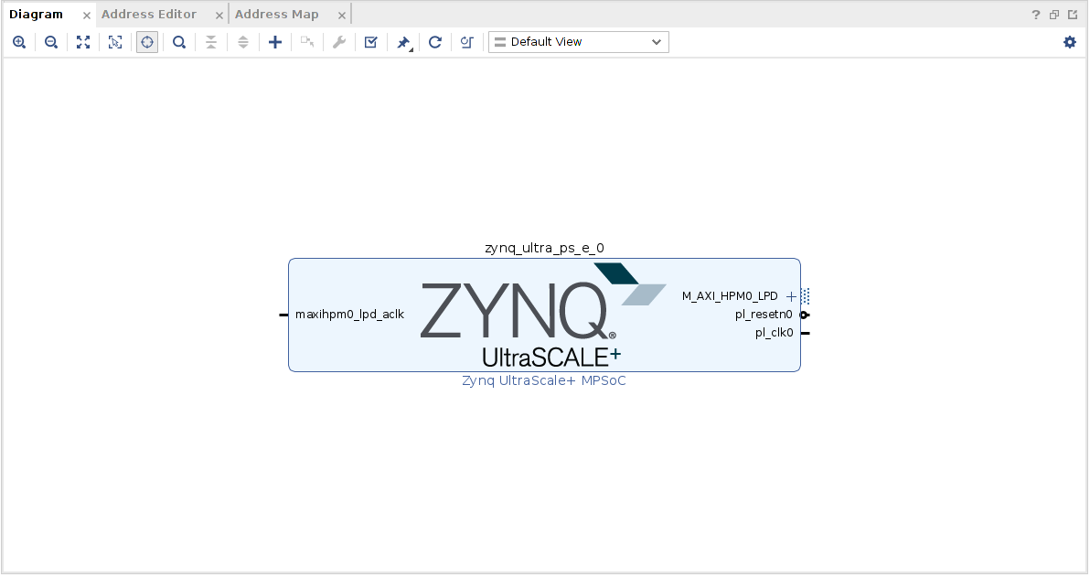Close the Address Editor tab
Screen dimensions: 1090x577
coord(219,16)
